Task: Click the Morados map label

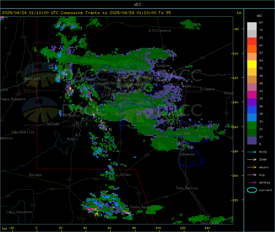Action: (x=35, y=175)
